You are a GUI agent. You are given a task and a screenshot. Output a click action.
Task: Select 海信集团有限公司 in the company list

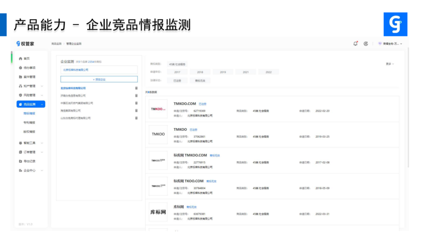pos(70,111)
